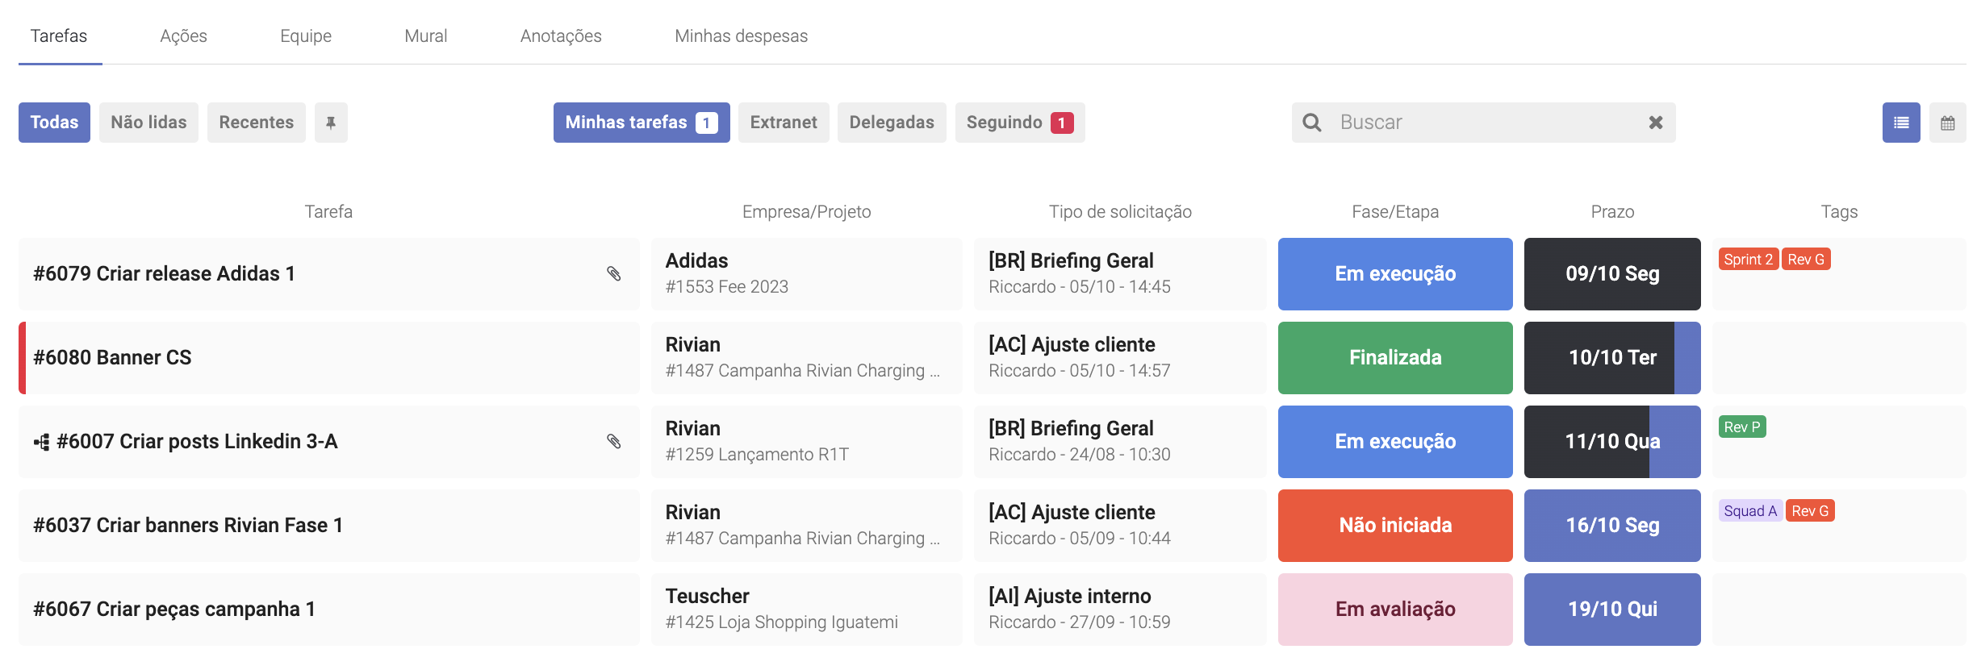The width and height of the screenshot is (1977, 670).
Task: Show the Seguindo tasks
Action: coord(1019,123)
